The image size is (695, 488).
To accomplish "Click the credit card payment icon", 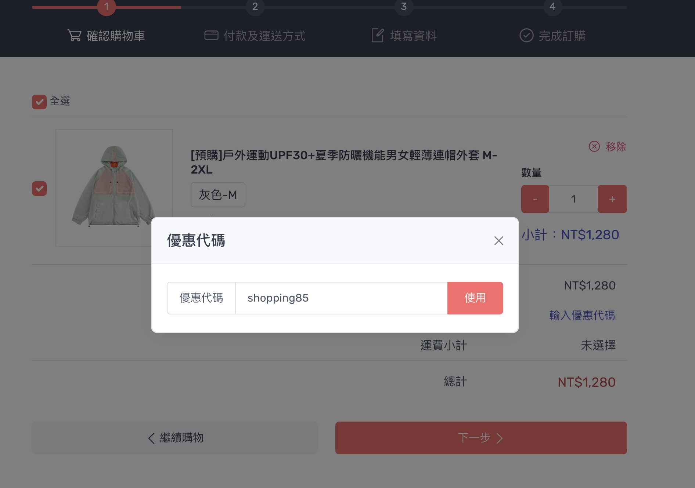I will click(211, 36).
